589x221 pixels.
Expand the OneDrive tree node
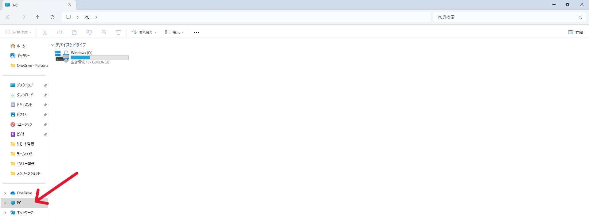coord(5,193)
